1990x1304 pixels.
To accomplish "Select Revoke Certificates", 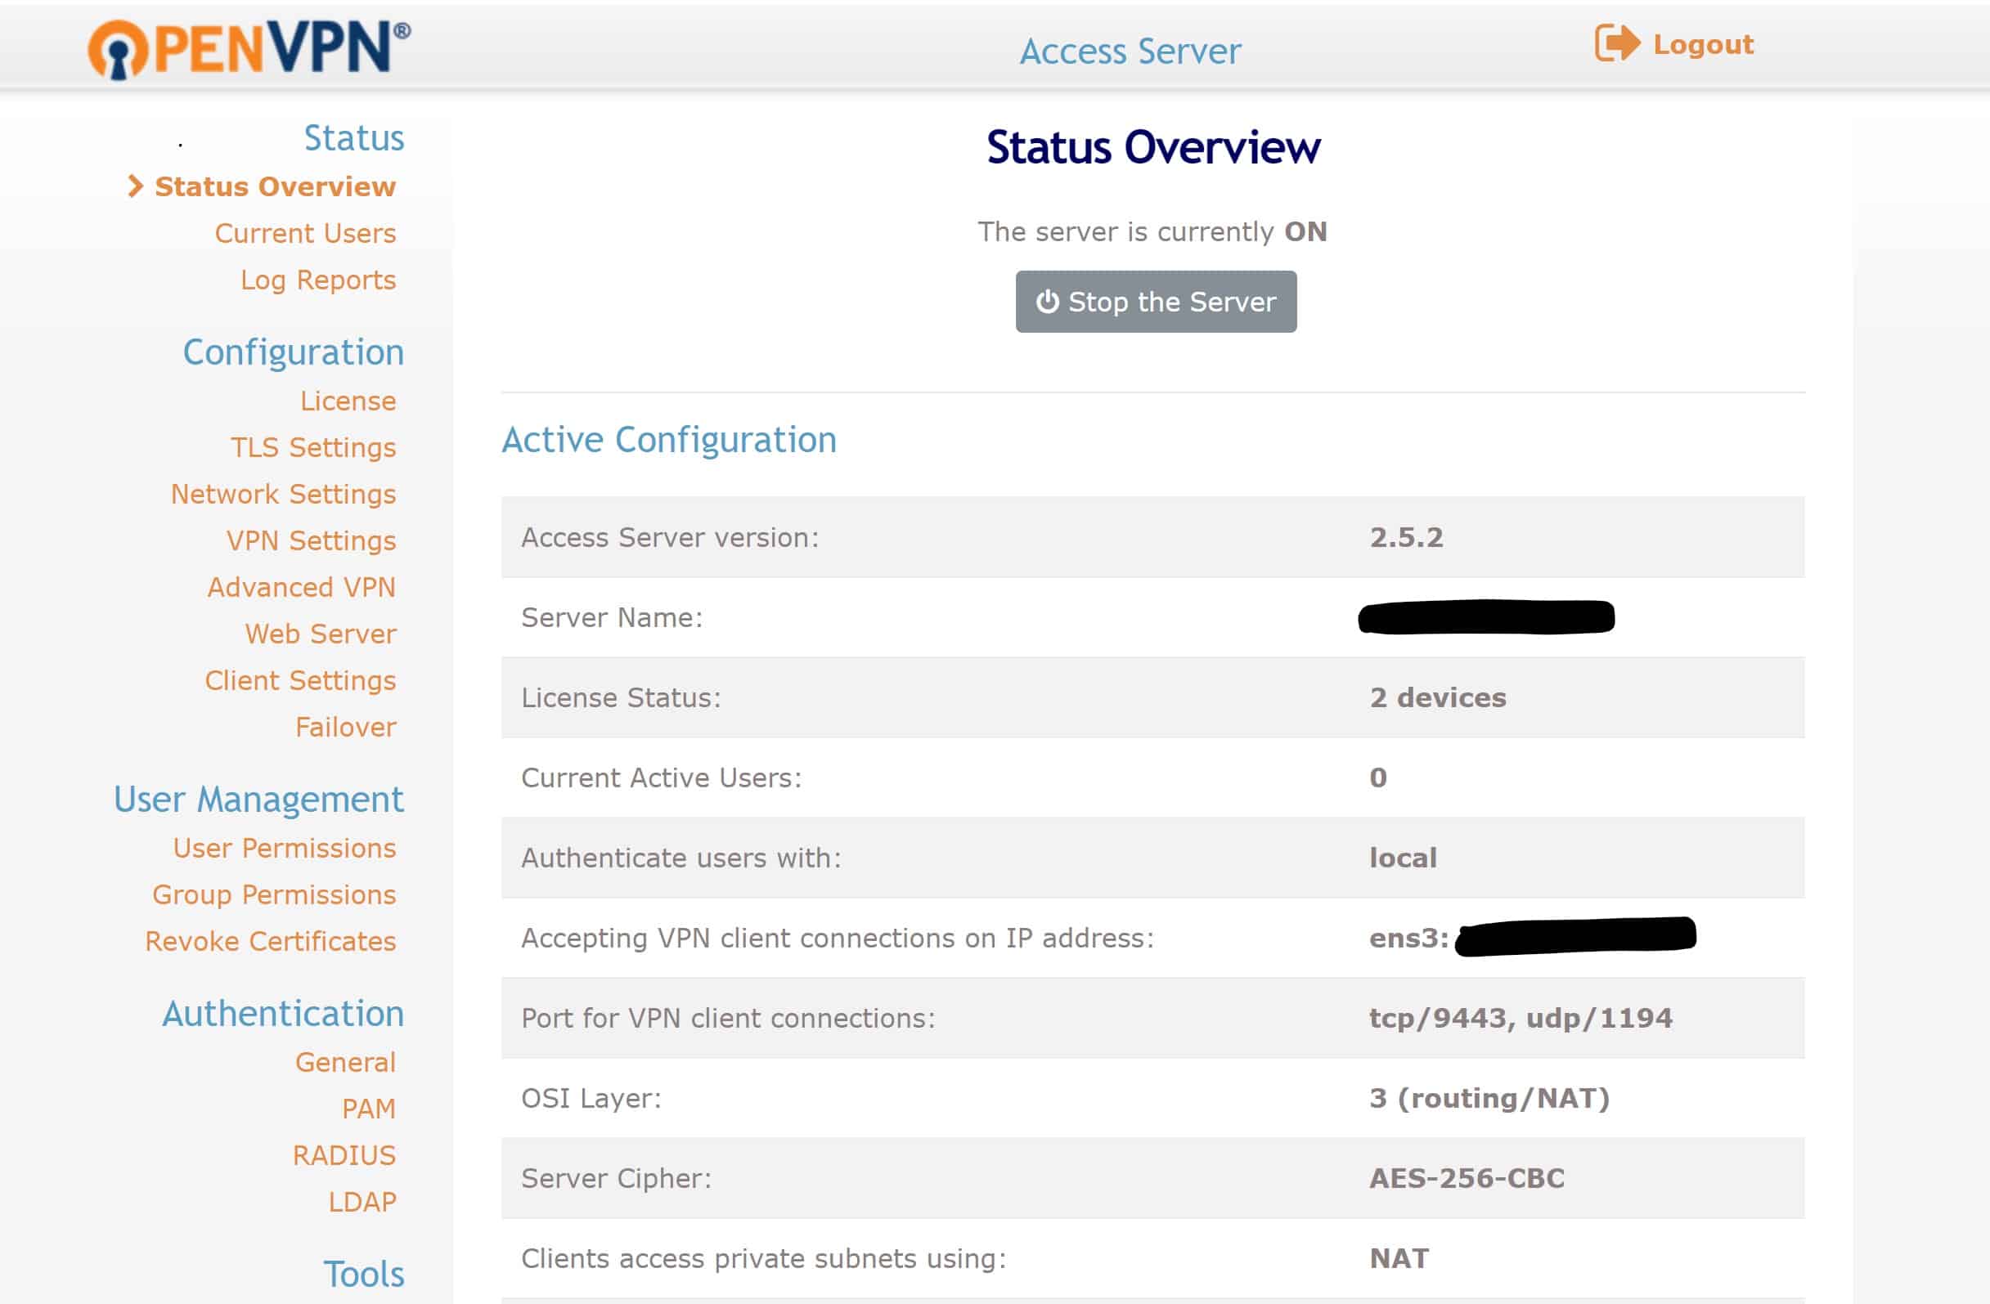I will [270, 942].
